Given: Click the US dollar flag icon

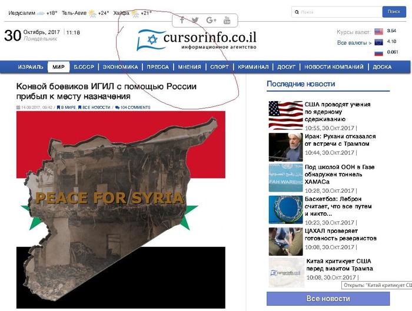Looking at the screenshot, I should 378,32.
